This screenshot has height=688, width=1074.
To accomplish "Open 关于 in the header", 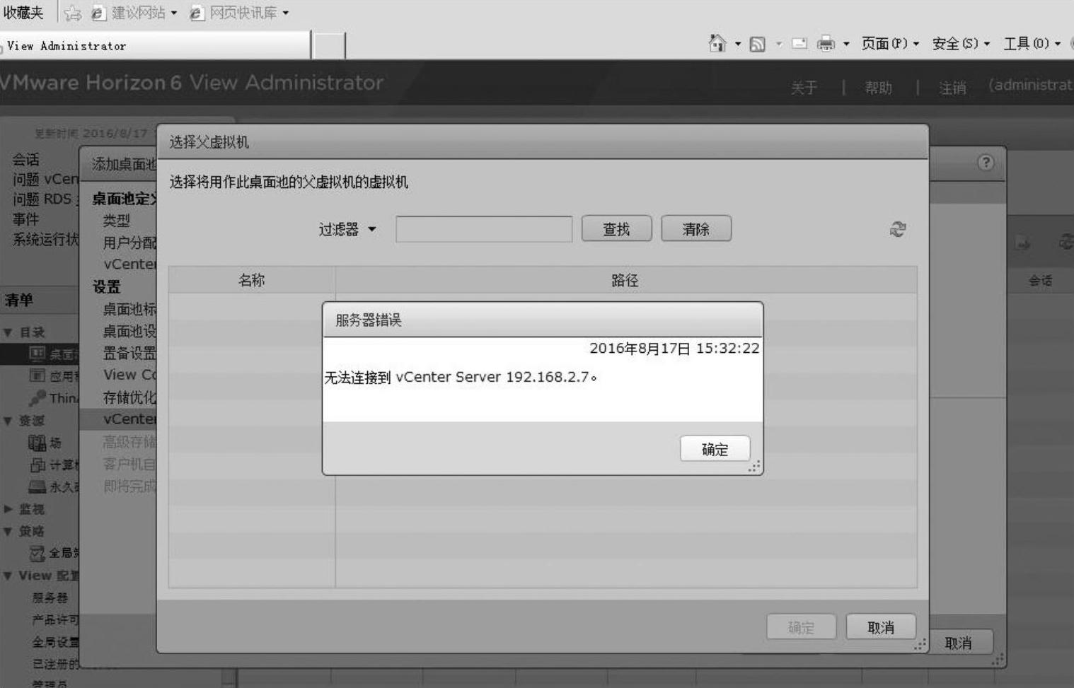I will (x=804, y=88).
